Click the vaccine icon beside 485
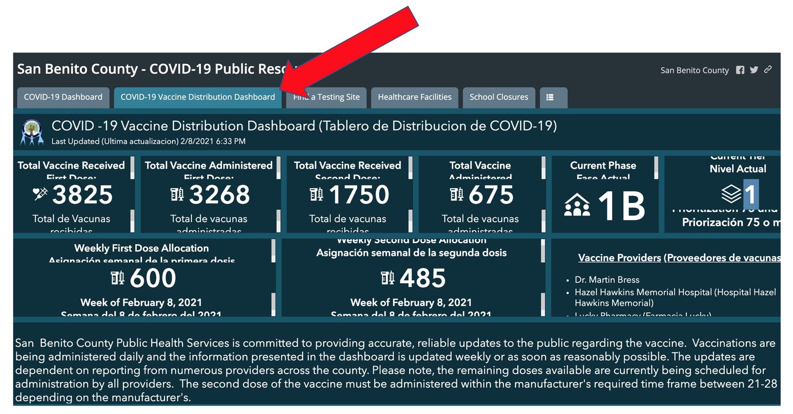The height and width of the screenshot is (414, 793). [x=387, y=278]
